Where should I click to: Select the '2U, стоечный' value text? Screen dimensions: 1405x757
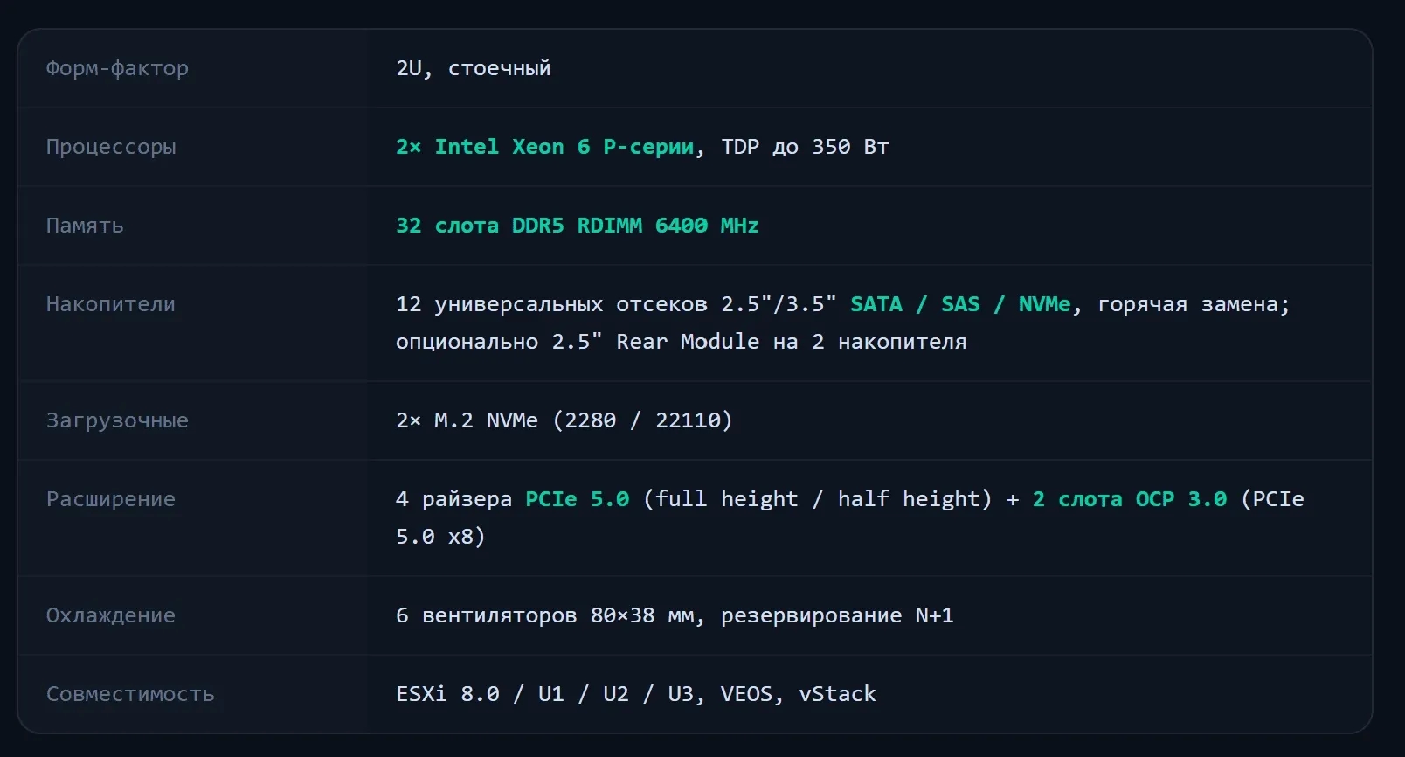pos(474,68)
